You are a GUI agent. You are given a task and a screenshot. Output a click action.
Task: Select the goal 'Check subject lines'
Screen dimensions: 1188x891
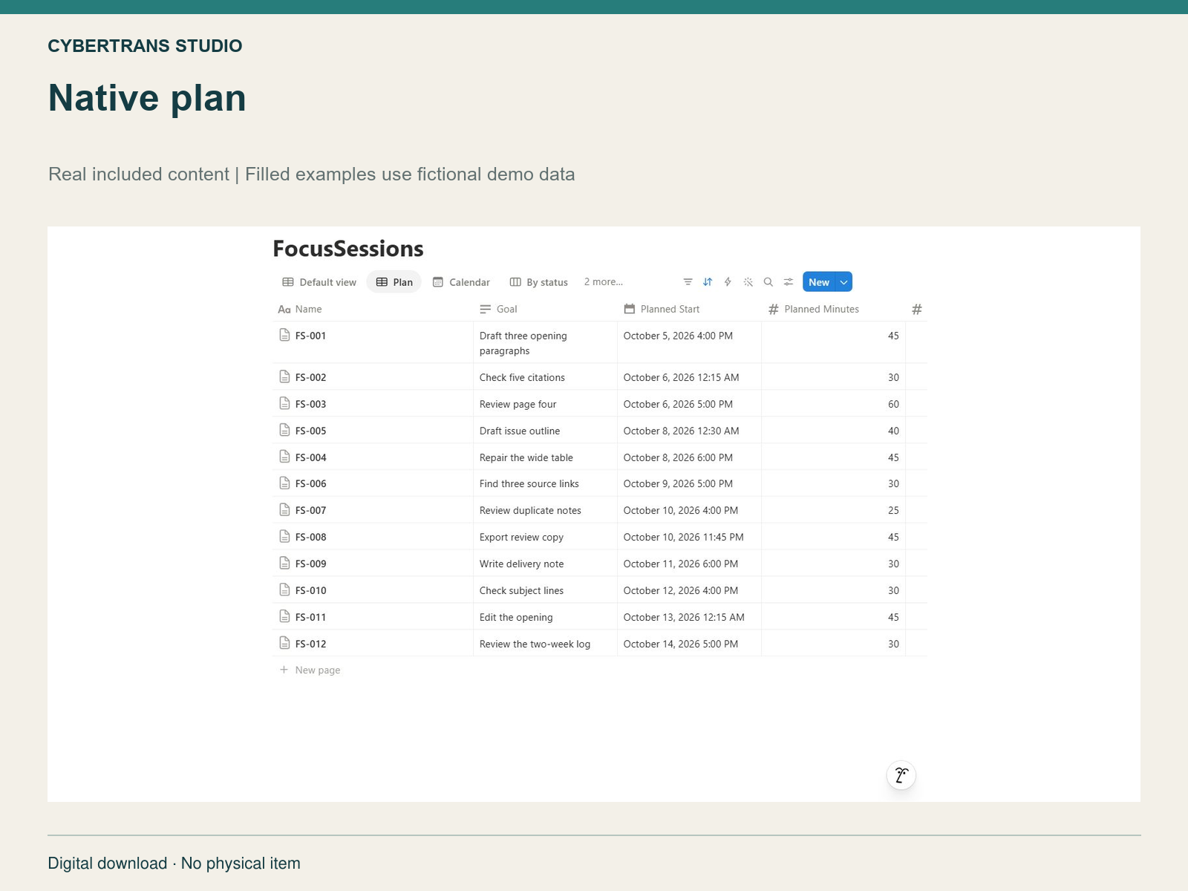point(521,590)
